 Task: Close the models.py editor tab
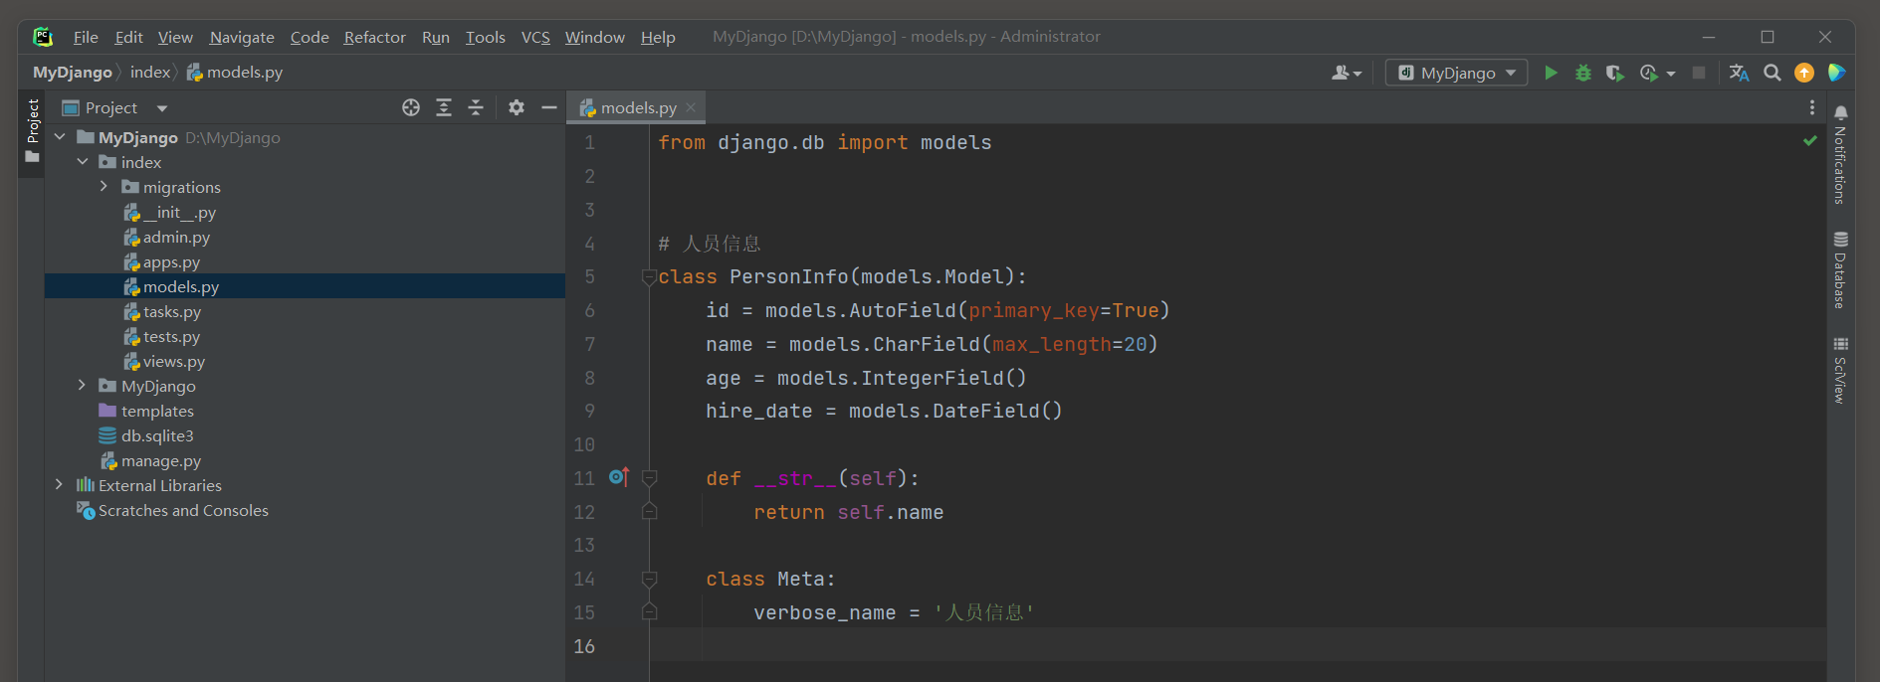tap(691, 107)
